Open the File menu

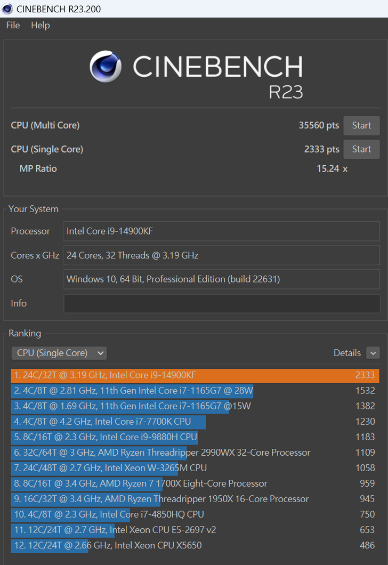point(13,26)
